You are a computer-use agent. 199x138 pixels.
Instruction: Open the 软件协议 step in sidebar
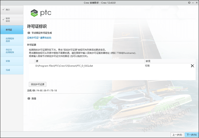coord(12,20)
